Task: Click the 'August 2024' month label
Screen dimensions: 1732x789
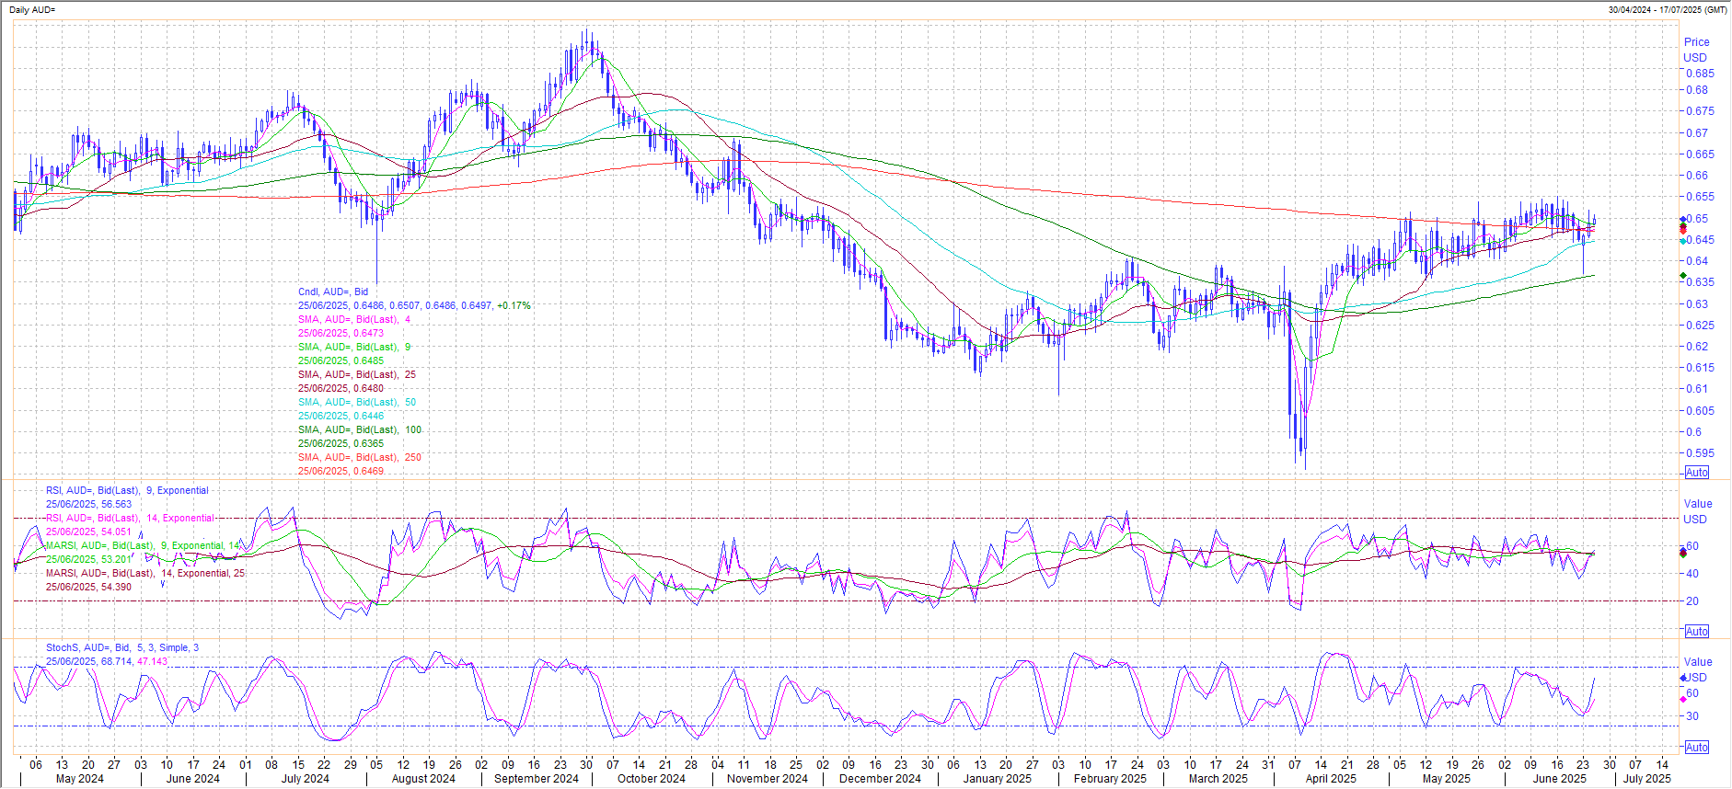Action: [423, 779]
